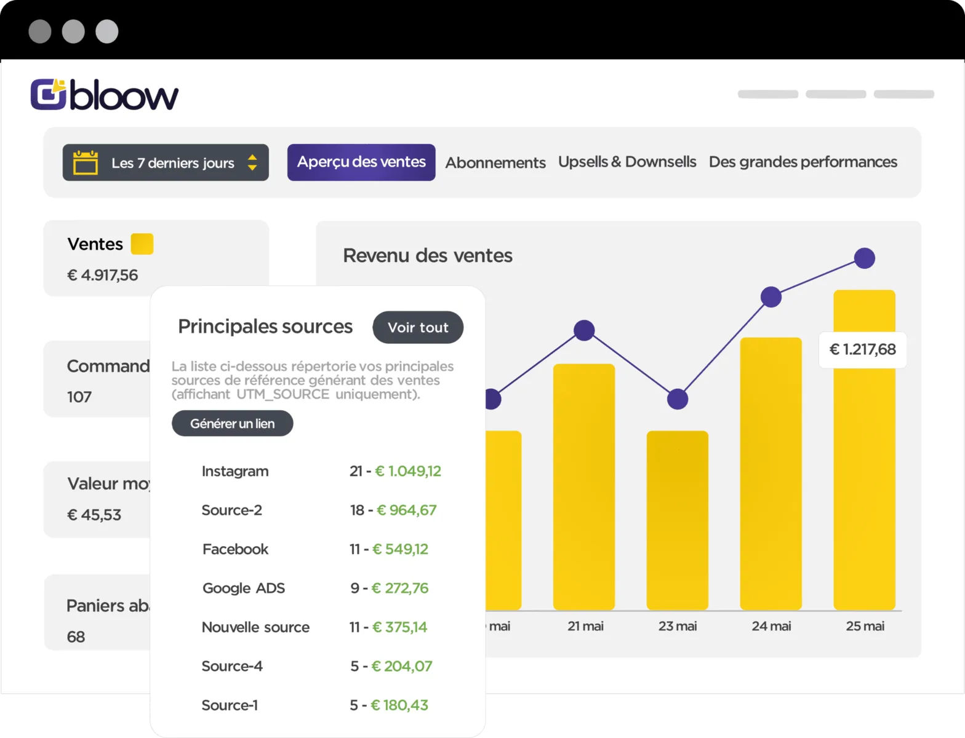This screenshot has width=965, height=738.
Task: Open the Abonnements tab
Action: pos(495,162)
